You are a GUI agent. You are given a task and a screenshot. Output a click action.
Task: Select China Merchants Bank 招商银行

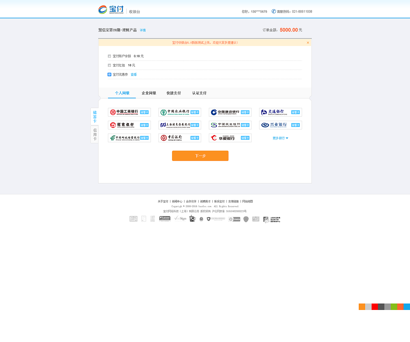coord(129,125)
